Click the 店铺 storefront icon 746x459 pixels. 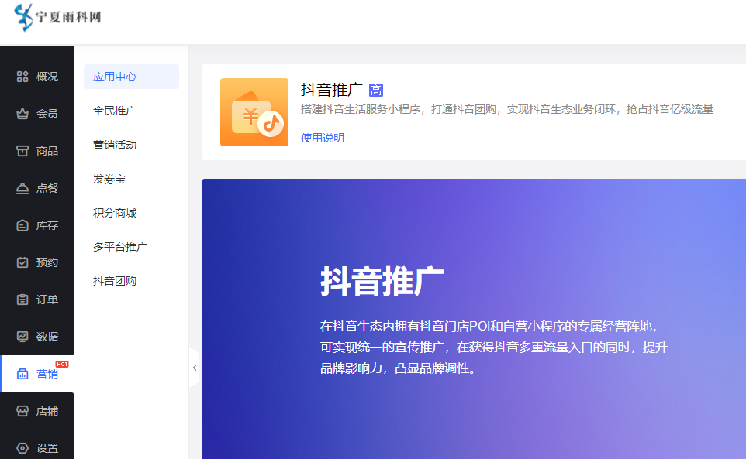pyautogui.click(x=22, y=411)
